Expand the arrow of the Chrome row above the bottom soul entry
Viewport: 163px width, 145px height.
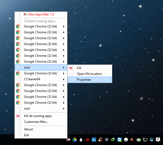click(64, 103)
